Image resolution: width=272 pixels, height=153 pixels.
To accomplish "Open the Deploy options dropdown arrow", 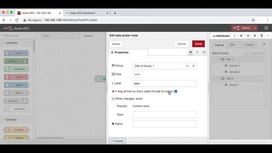I will pyautogui.click(x=255, y=28).
